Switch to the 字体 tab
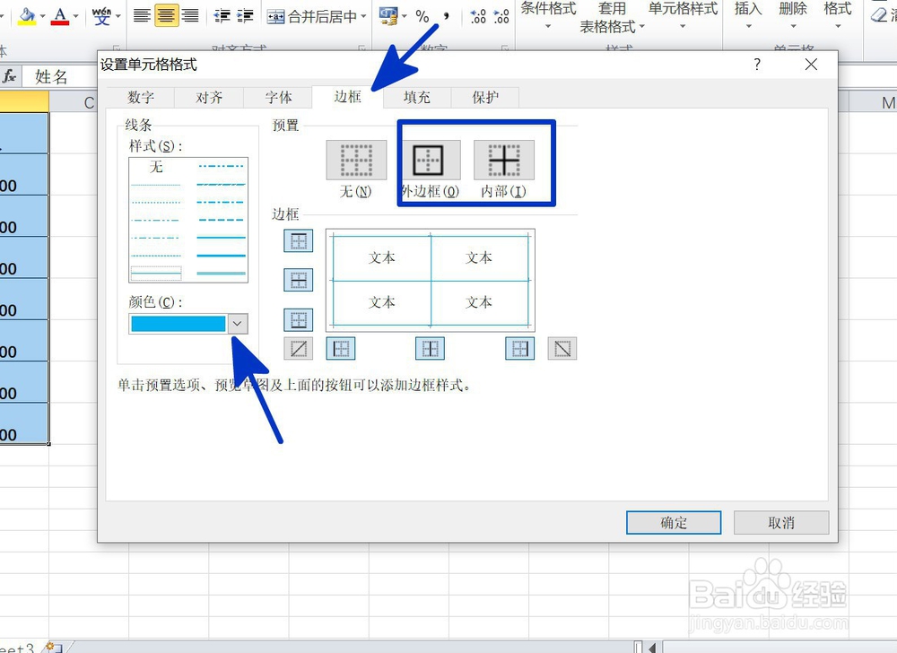The width and height of the screenshot is (897, 653). (277, 97)
